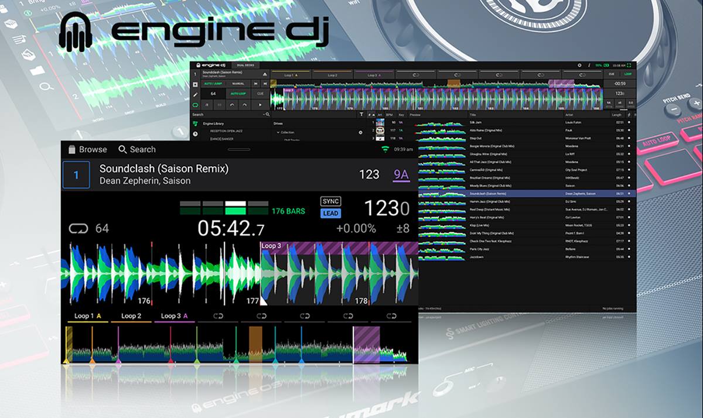703x418 pixels.
Task: Collapse the Collection tree under Drives
Action: (x=278, y=132)
